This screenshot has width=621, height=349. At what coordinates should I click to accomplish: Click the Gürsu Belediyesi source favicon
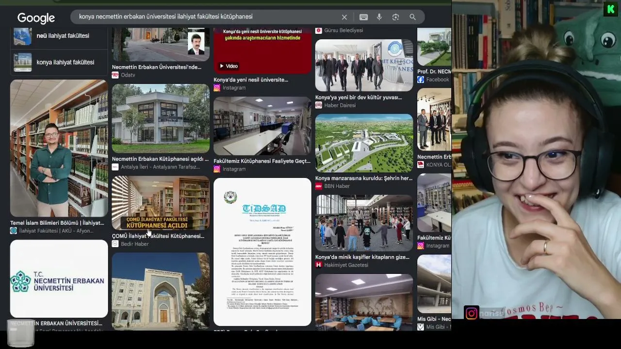click(x=319, y=30)
